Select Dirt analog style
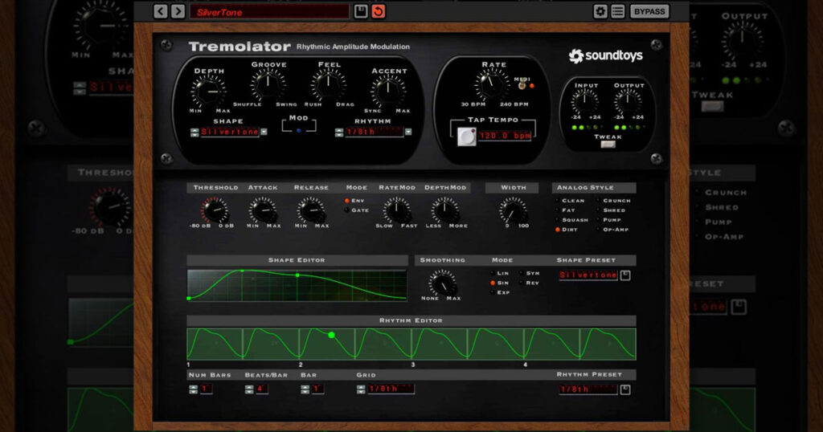 pos(558,230)
